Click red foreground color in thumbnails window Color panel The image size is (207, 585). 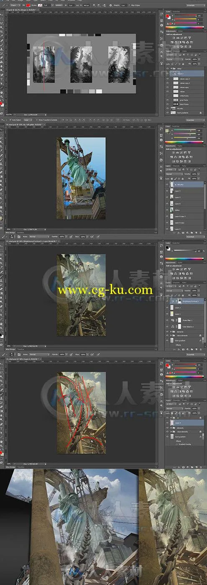(167, 16)
